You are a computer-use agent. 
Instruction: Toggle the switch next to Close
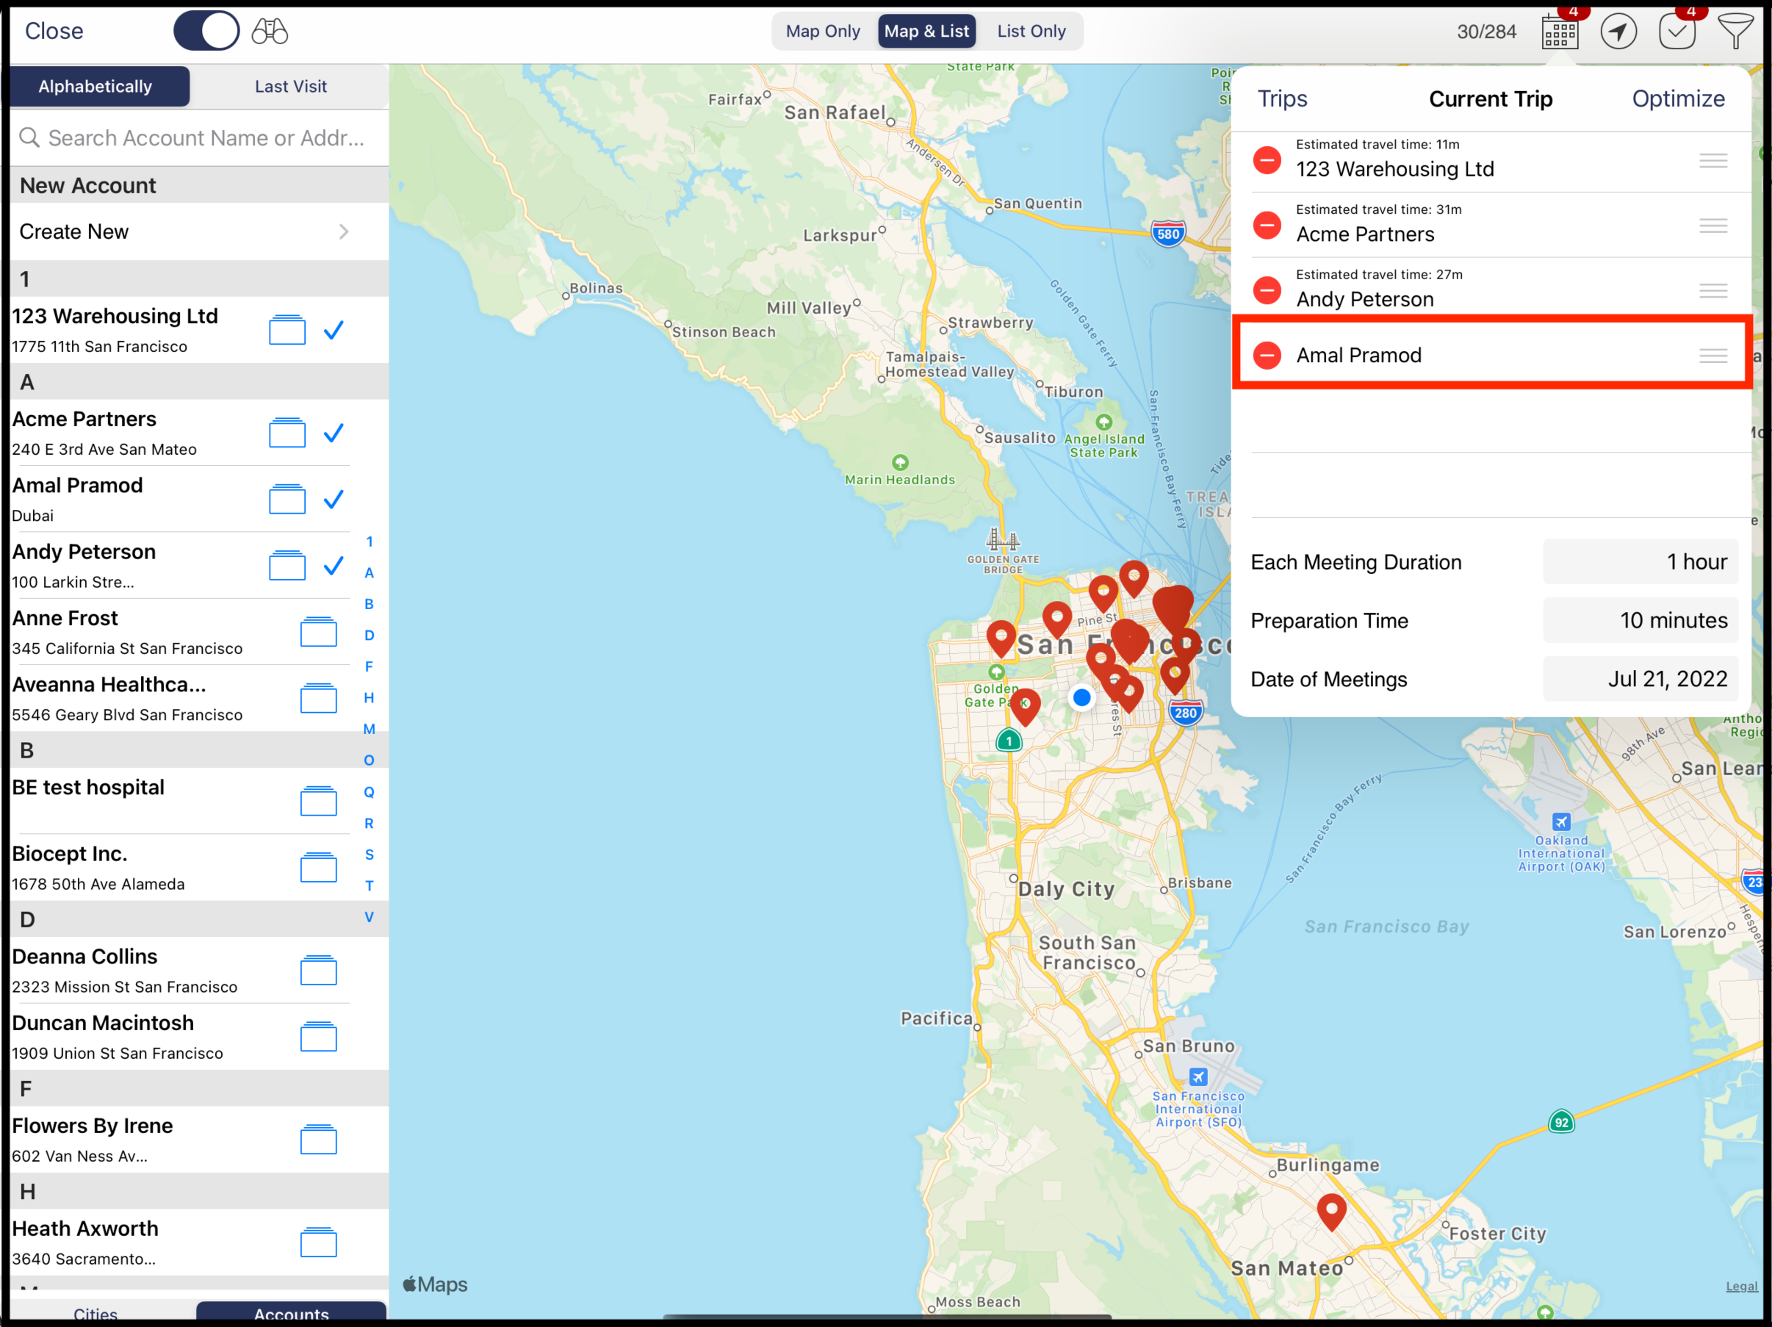coord(206,30)
